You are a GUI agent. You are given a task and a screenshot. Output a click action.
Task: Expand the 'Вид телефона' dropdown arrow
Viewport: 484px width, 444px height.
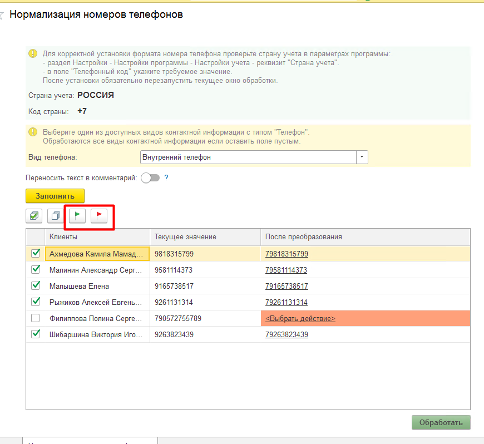362,157
